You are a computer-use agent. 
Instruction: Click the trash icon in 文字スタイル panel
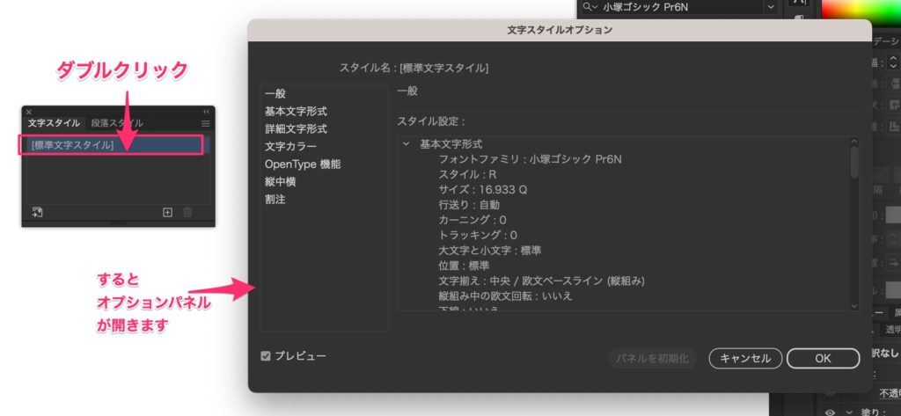pyautogui.click(x=187, y=212)
